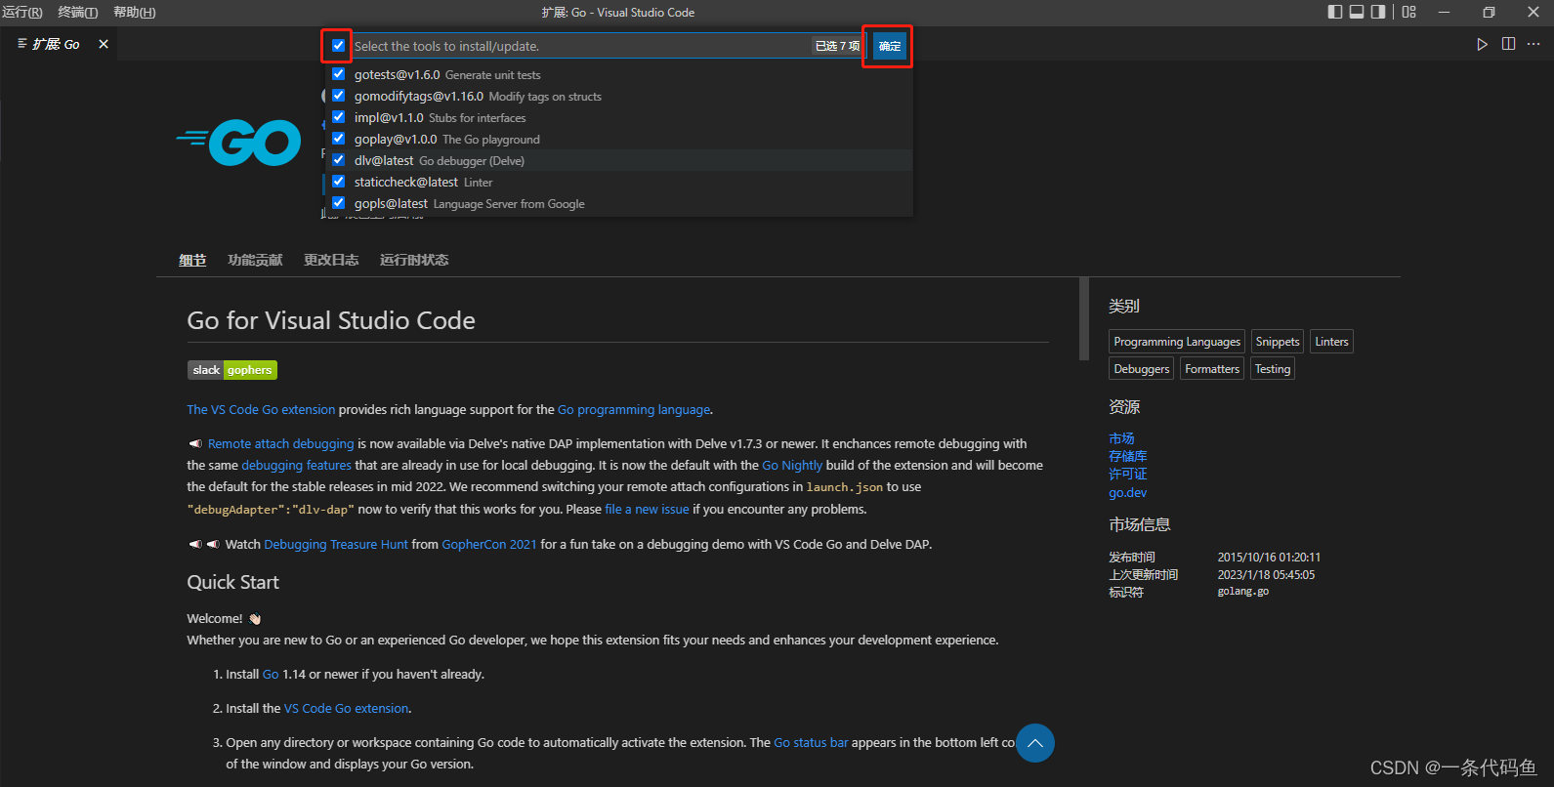Screen dimensions: 1554x787
Task: Open the 终端(T) menu
Action: 78,12
